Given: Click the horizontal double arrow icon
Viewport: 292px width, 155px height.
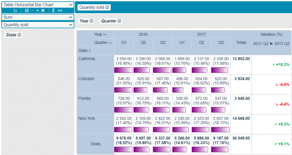Looking at the screenshot, I should [x=60, y=11].
